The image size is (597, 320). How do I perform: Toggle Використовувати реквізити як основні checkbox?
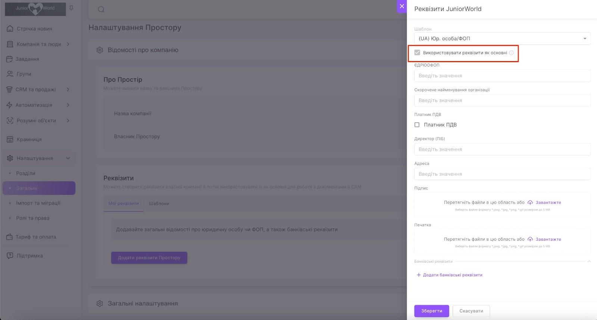click(x=417, y=53)
